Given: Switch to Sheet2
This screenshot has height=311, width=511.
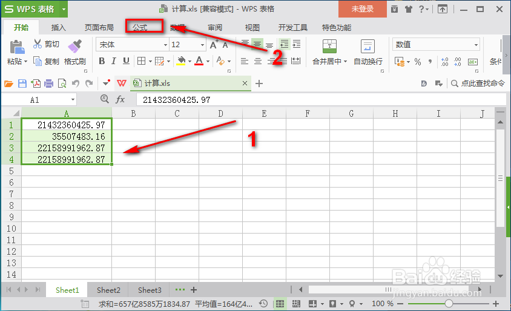Looking at the screenshot, I should (108, 290).
